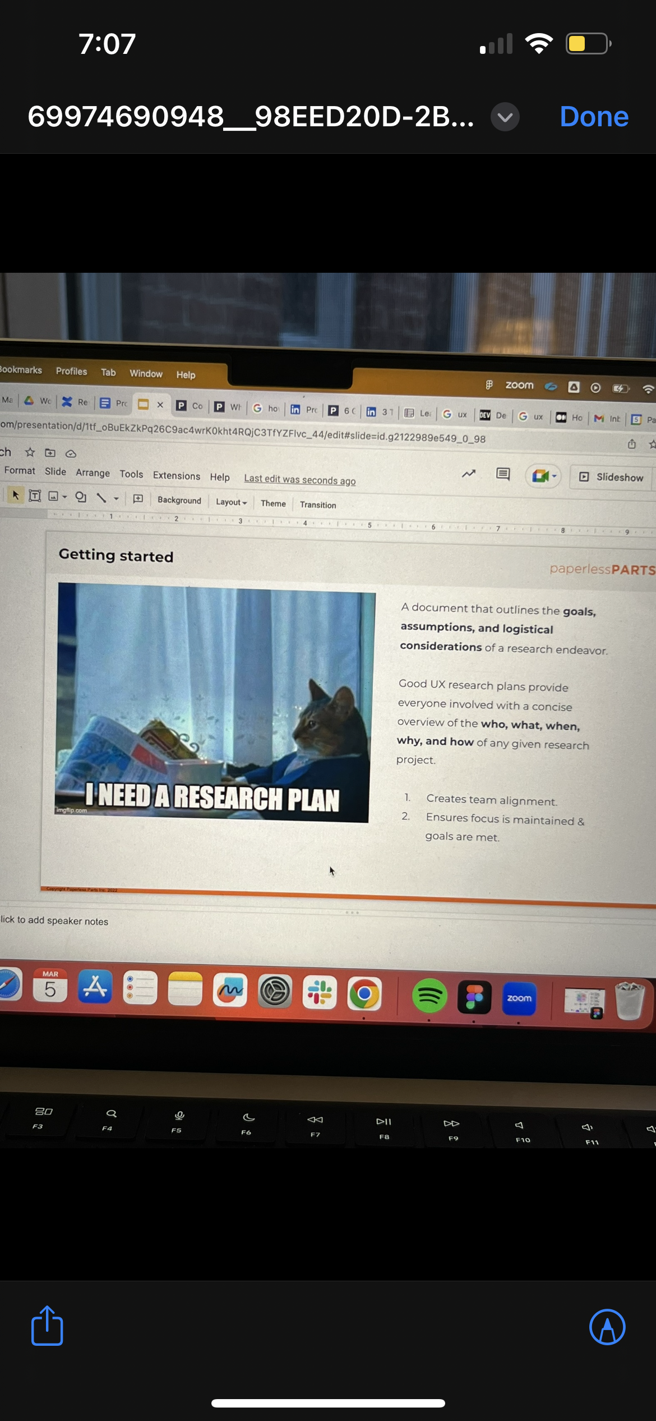Tap Done to close the photo viewer

click(x=594, y=117)
